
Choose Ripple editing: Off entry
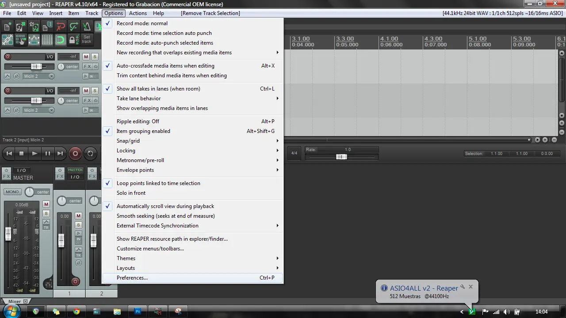click(193, 121)
